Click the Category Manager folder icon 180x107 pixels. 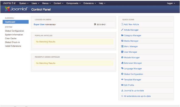click(122, 35)
